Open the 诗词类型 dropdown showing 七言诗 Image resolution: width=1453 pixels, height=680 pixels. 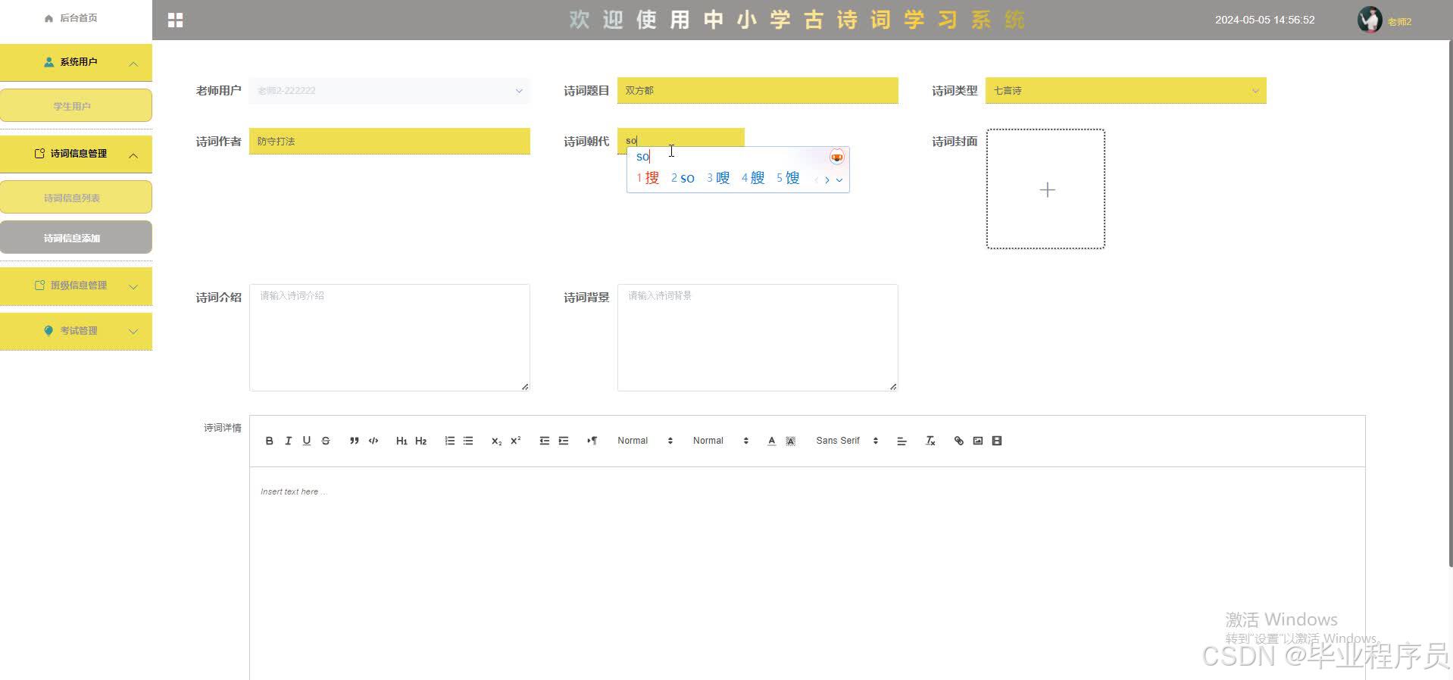1126,90
